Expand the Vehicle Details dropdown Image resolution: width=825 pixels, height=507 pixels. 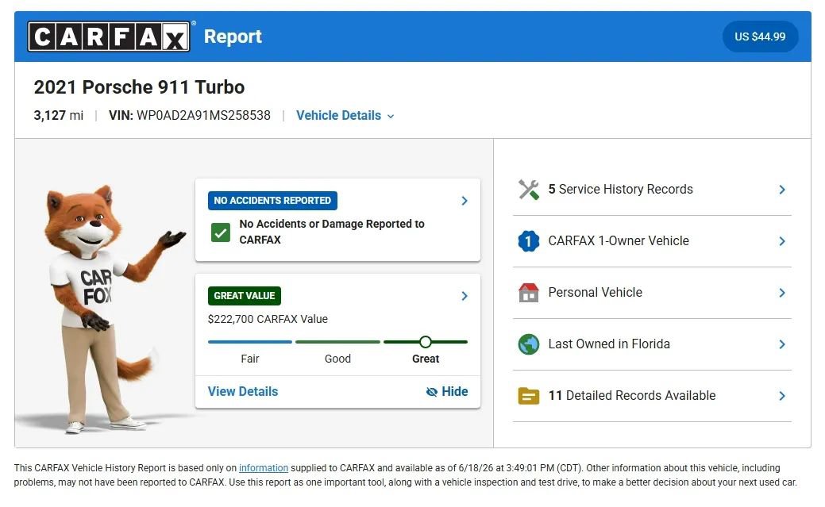pos(345,116)
